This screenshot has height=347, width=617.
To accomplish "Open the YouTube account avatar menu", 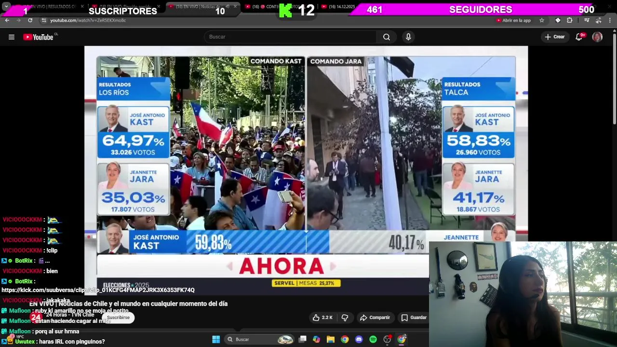I will [x=597, y=37].
